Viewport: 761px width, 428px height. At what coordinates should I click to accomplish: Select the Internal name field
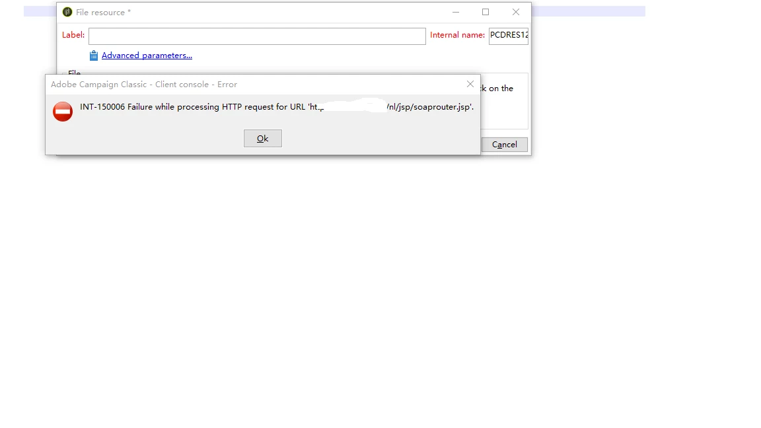click(508, 36)
